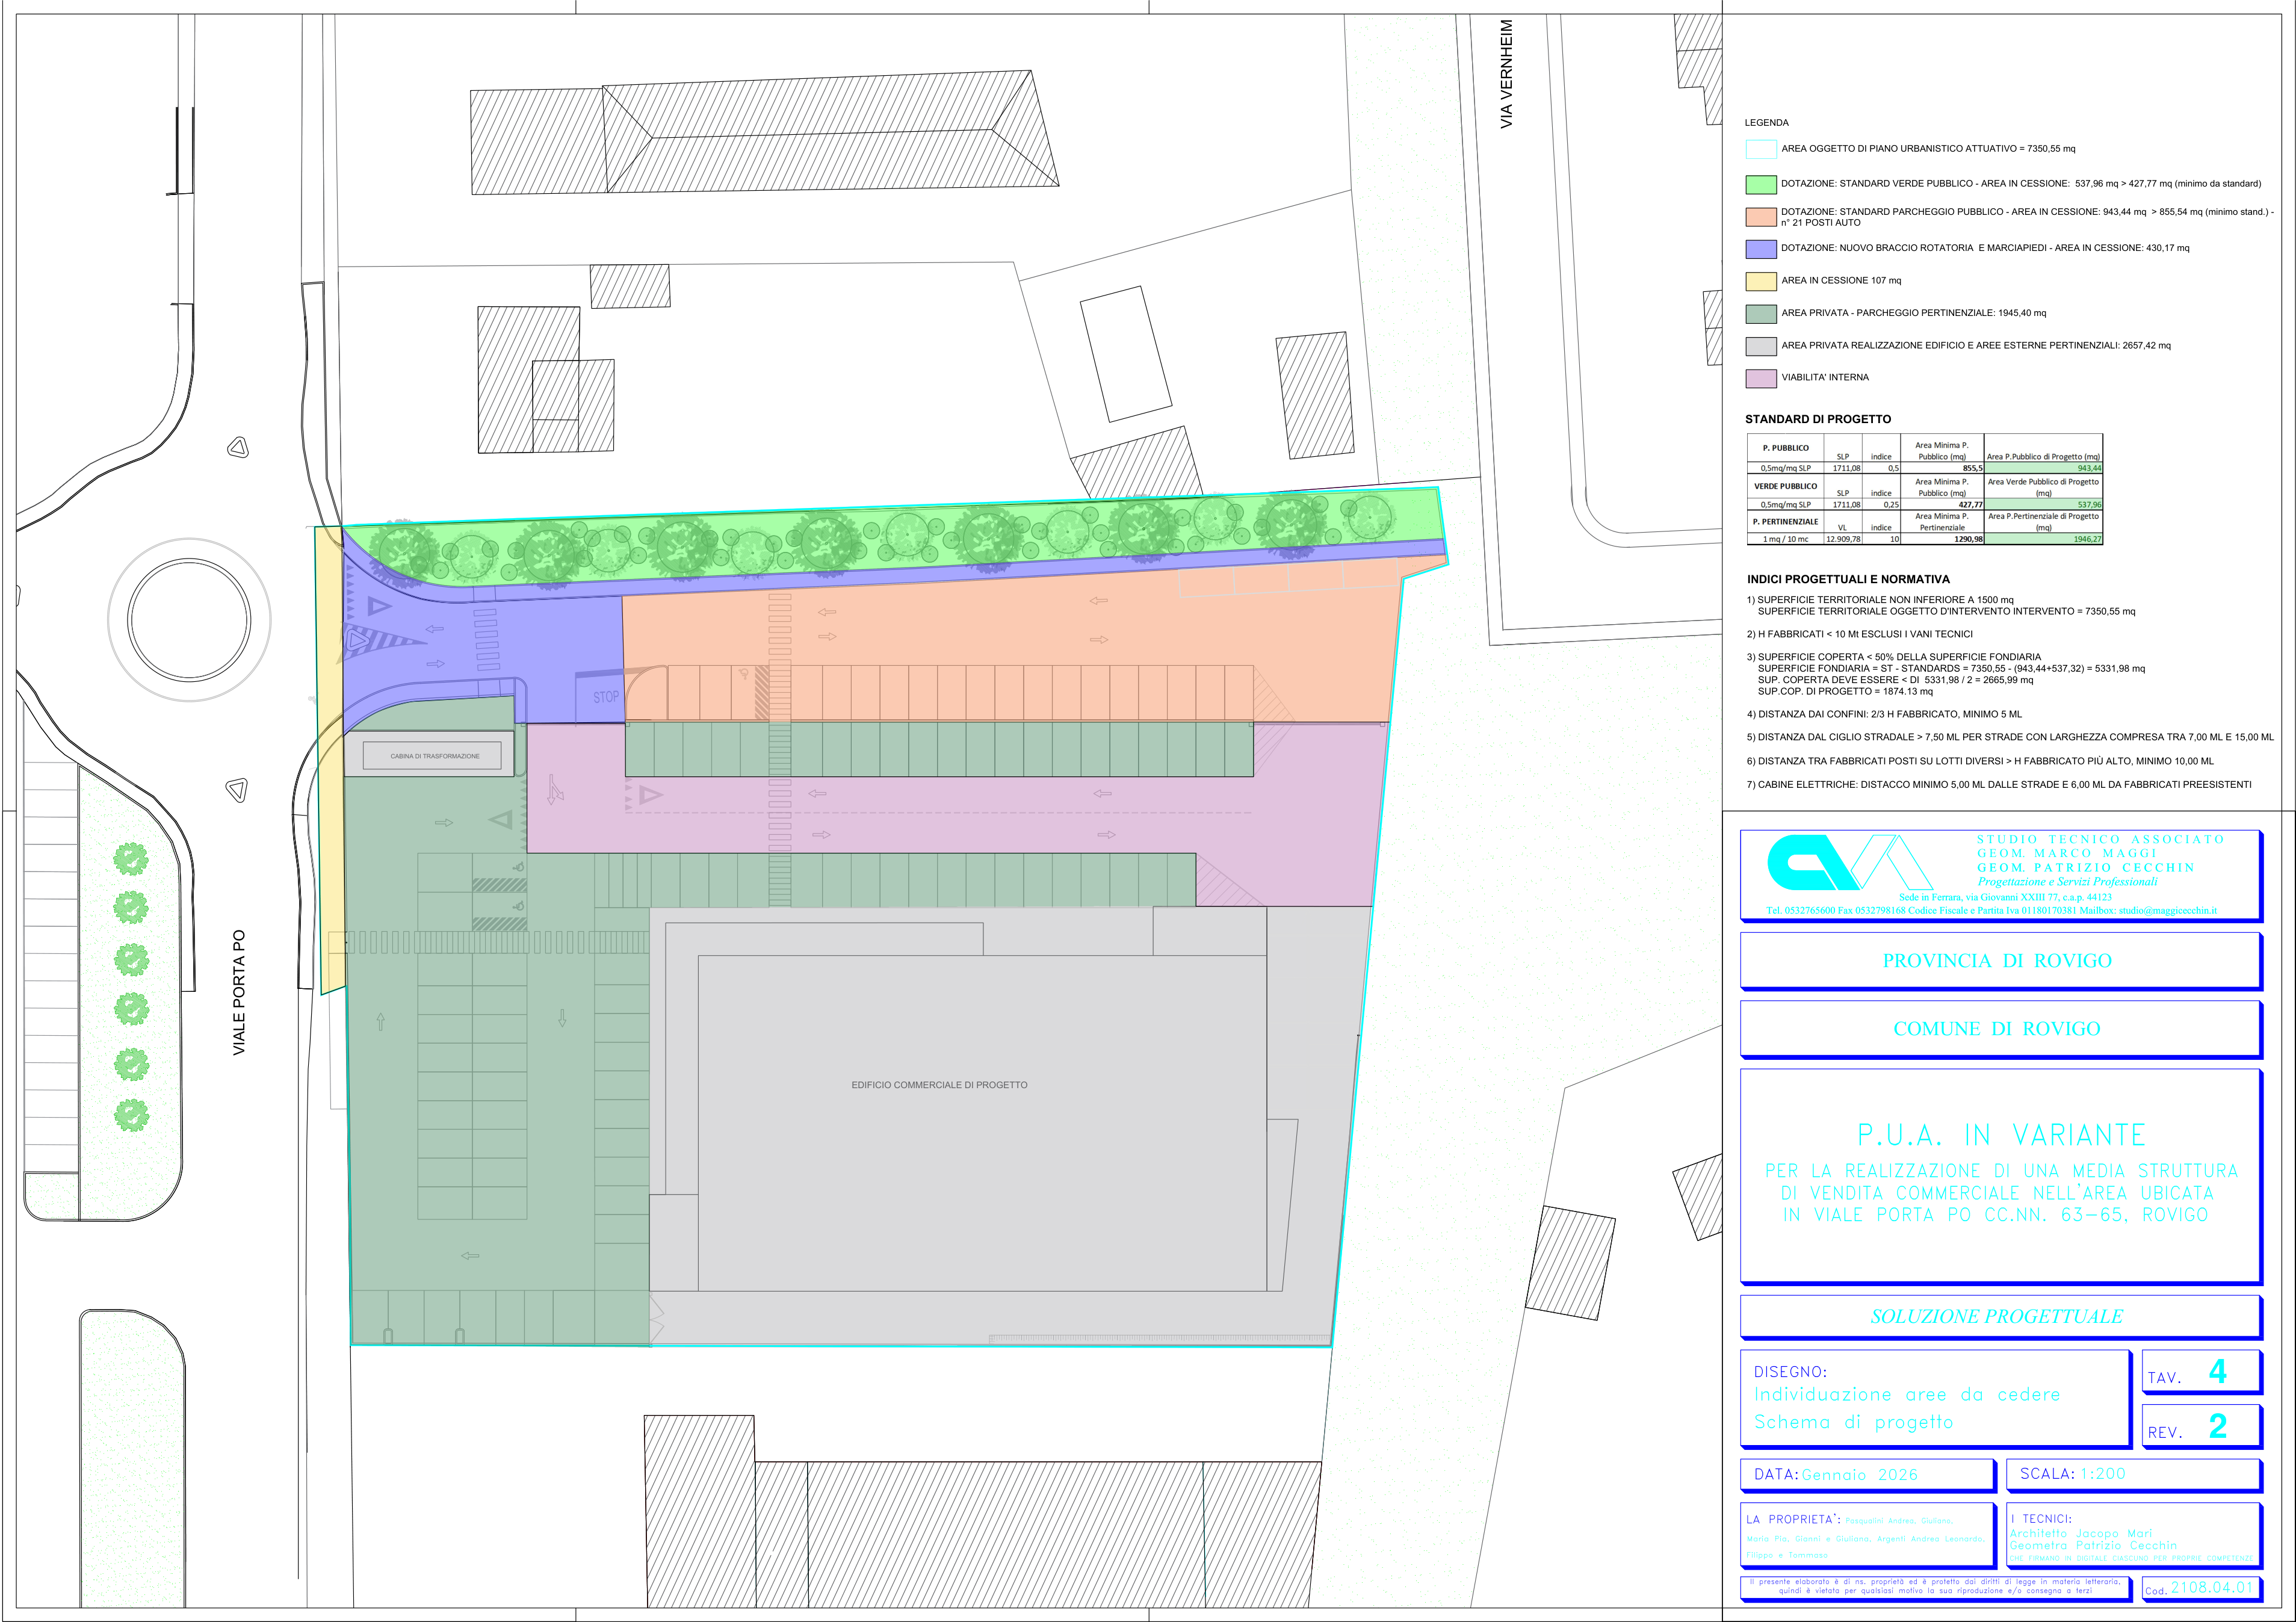Click the 'DISEGNO: Individuazione aree da cedere' box
The width and height of the screenshot is (2296, 1622).
tap(1936, 1398)
